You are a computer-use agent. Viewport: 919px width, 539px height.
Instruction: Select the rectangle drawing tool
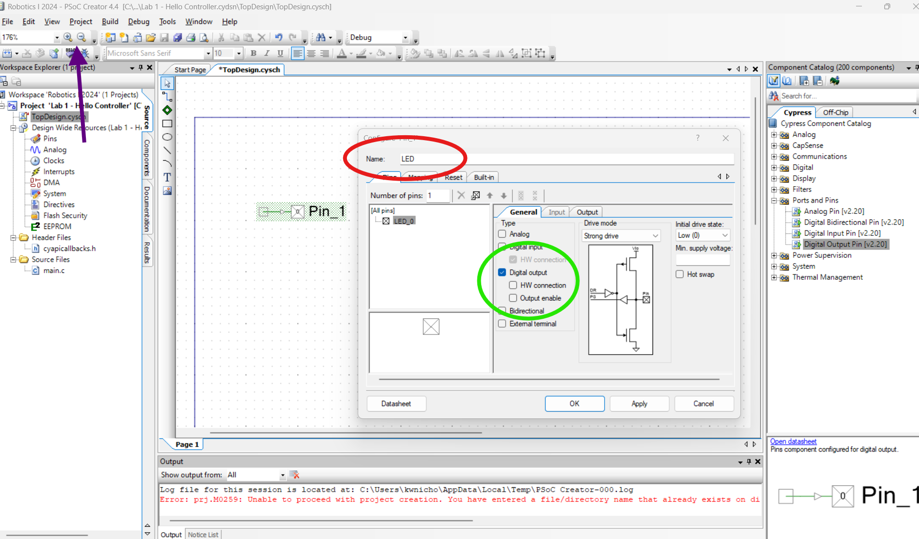click(x=167, y=124)
